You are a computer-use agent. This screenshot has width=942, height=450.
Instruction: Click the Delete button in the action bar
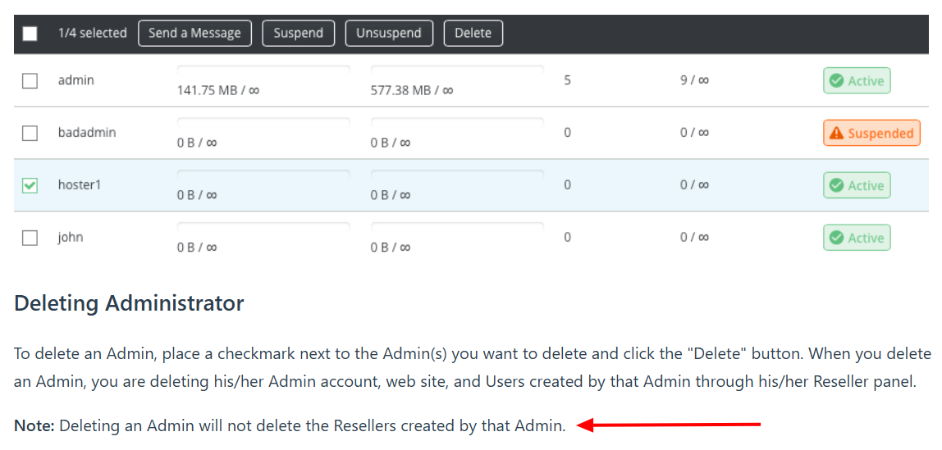473,34
